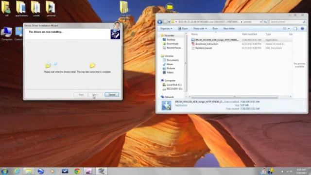This screenshot has height=175, width=311.
Task: Show hidden tray icons arrow
Action: [x=282, y=171]
